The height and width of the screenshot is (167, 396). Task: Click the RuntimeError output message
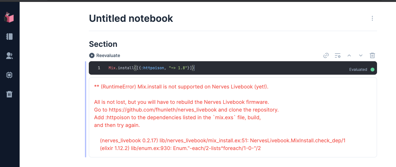coord(181,87)
